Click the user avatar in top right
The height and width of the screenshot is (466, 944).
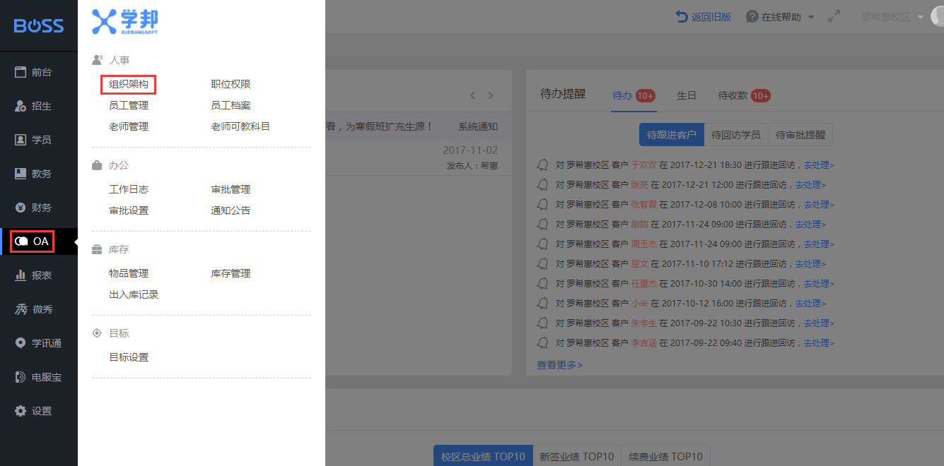coord(938,17)
